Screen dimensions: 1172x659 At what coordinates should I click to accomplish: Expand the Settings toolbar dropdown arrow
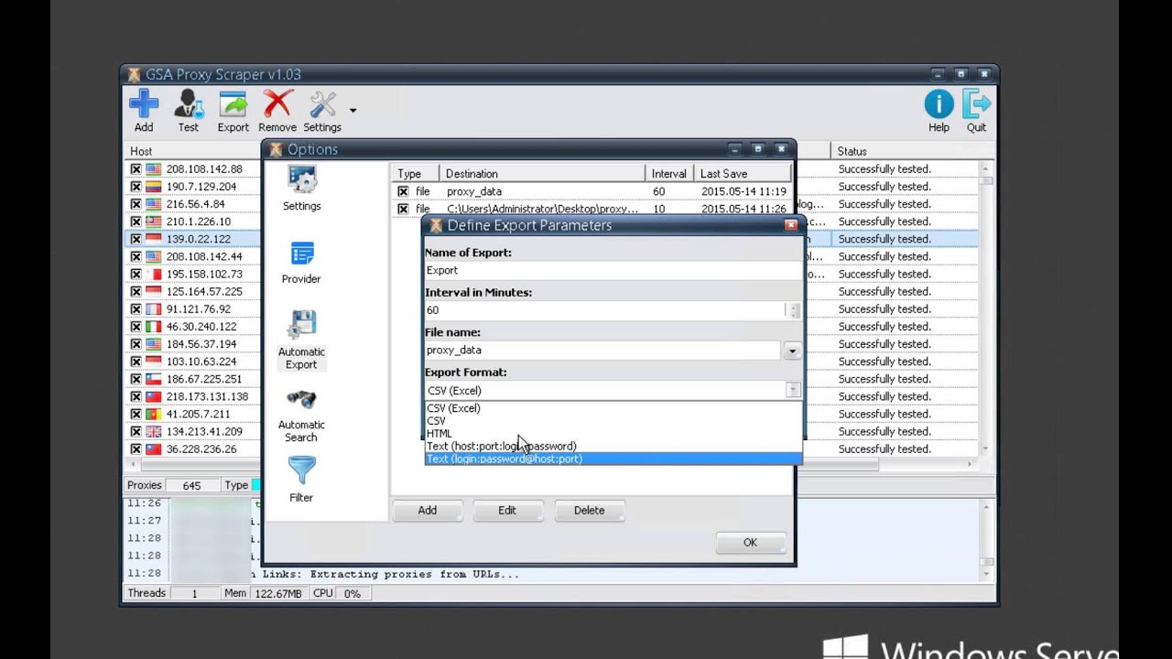353,111
